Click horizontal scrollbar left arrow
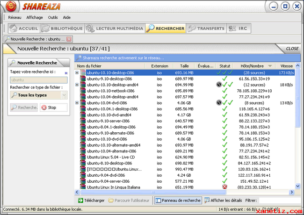 77,192
